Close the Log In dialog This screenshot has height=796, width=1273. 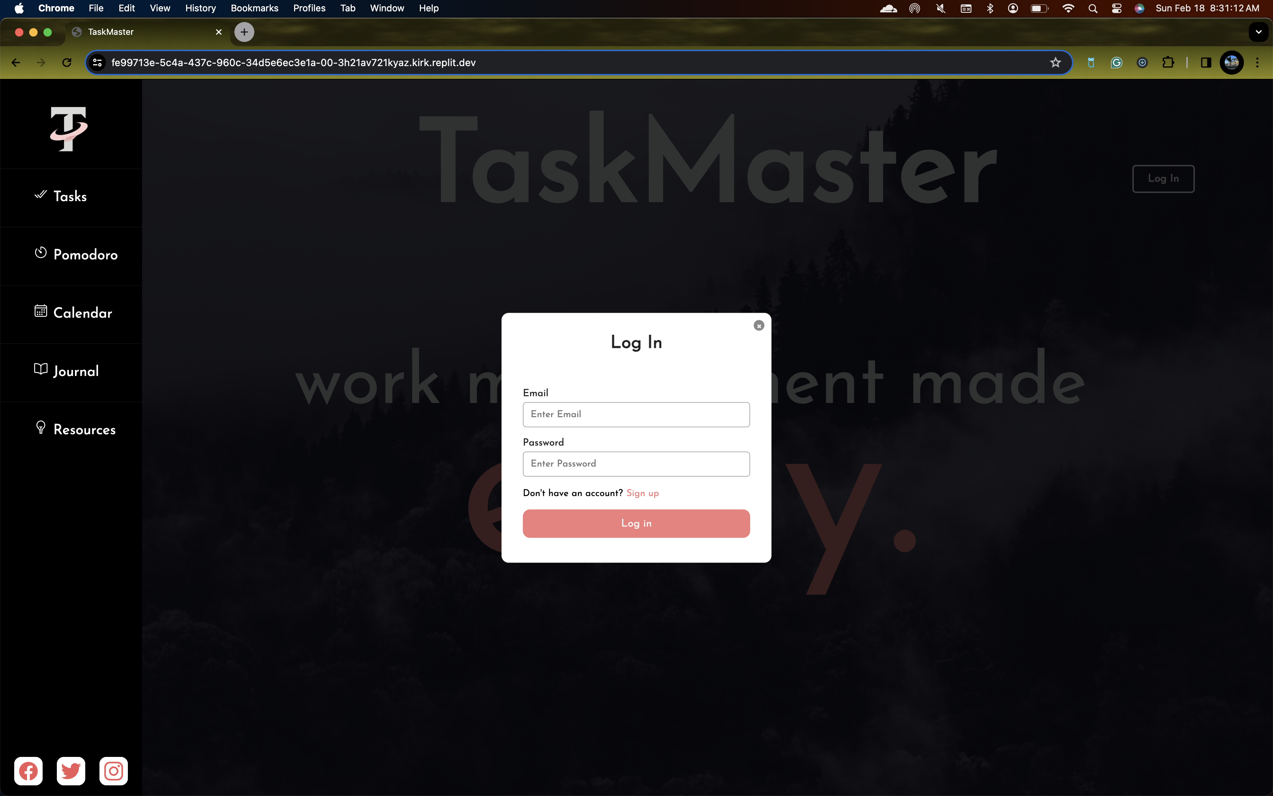pyautogui.click(x=759, y=326)
